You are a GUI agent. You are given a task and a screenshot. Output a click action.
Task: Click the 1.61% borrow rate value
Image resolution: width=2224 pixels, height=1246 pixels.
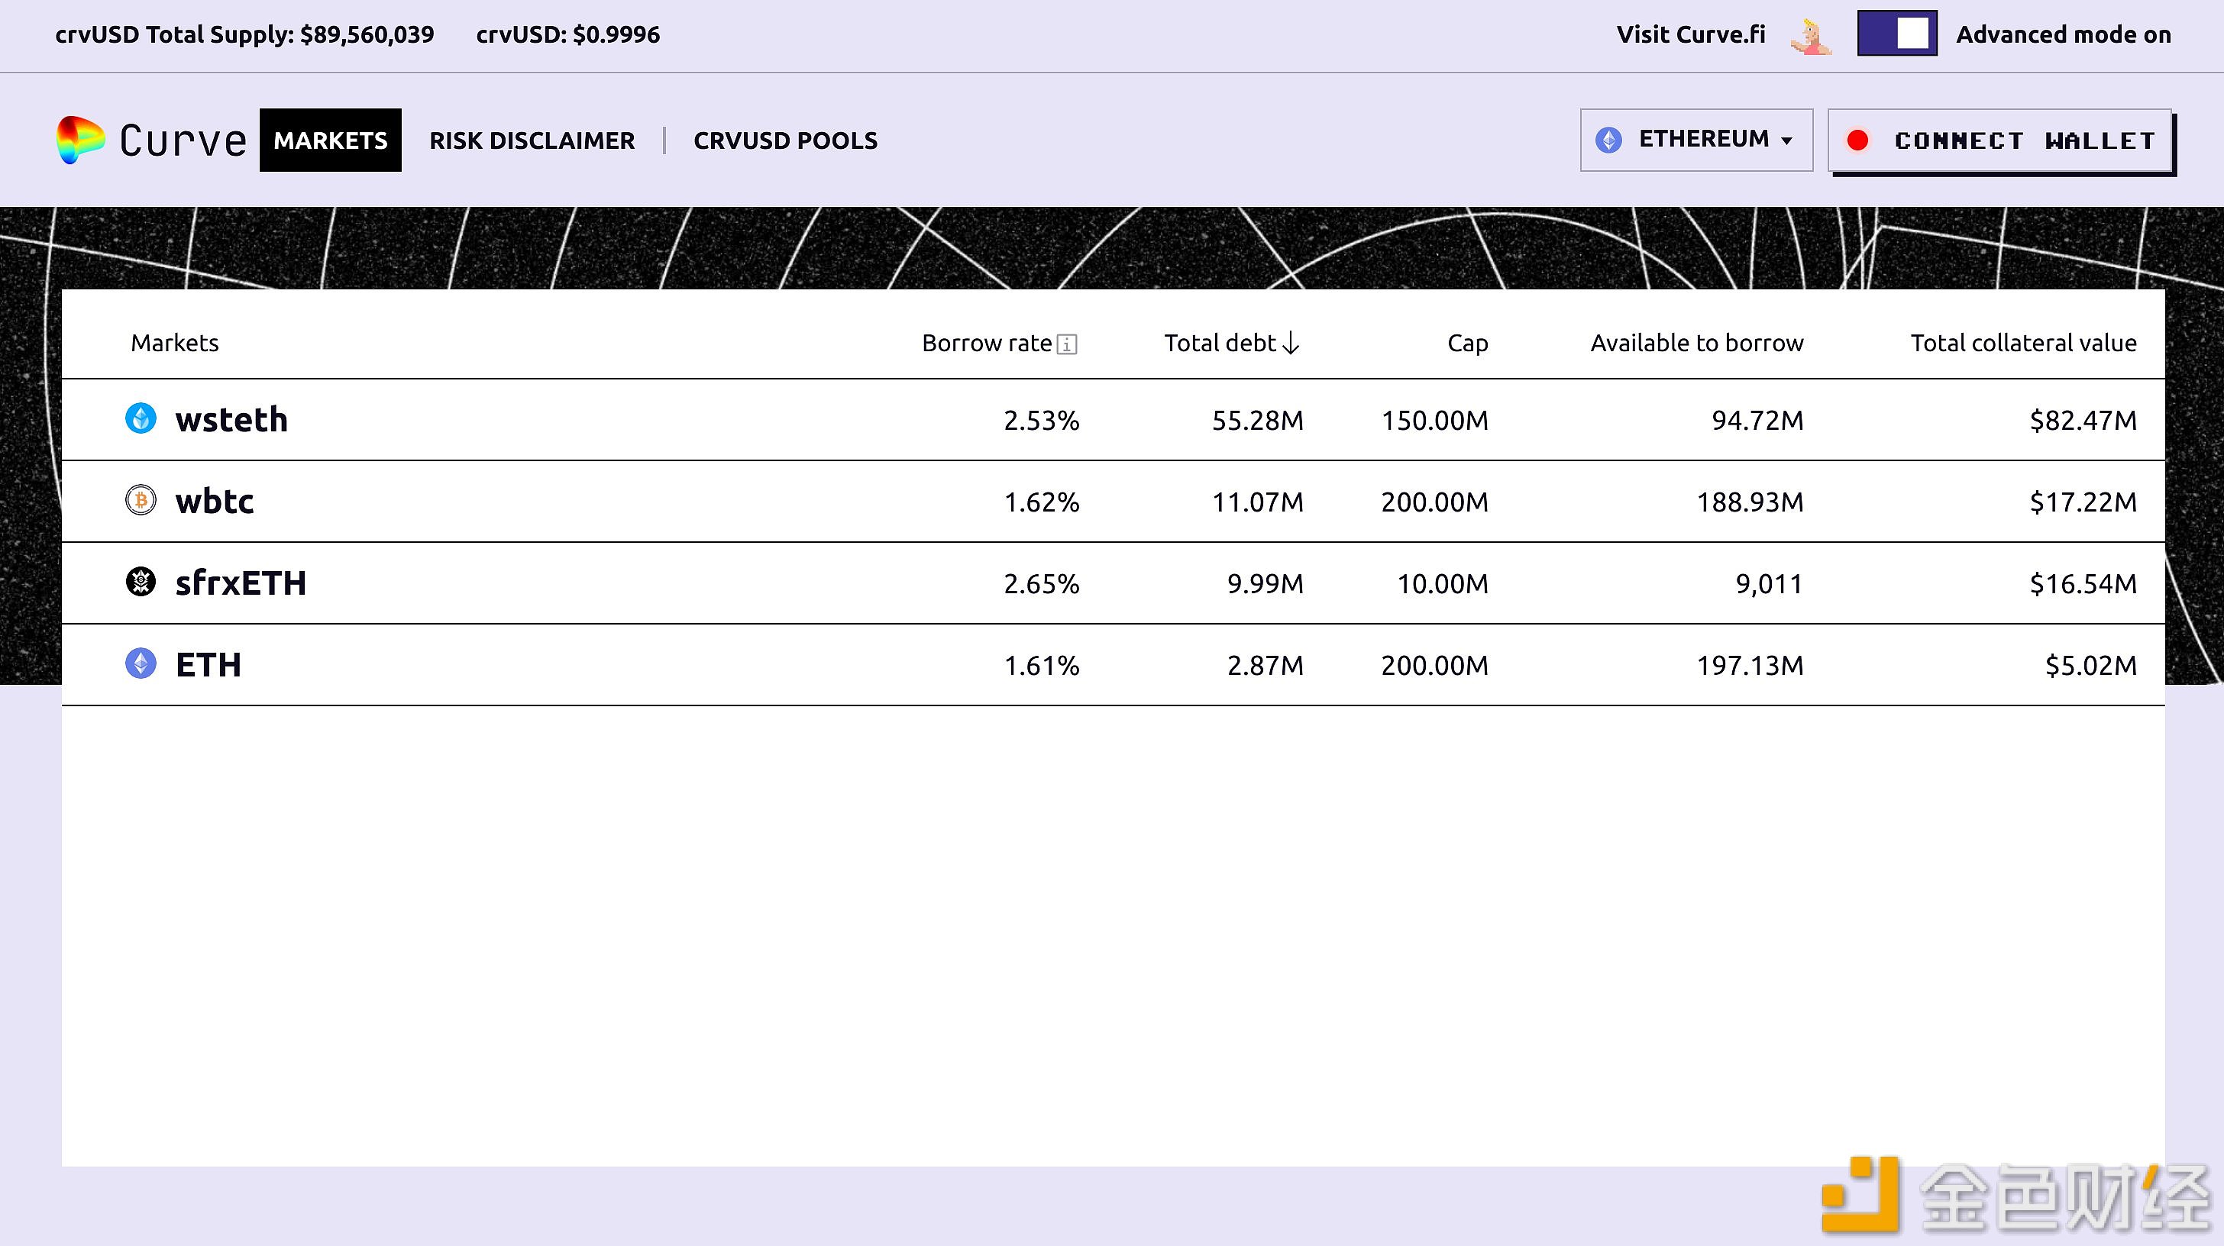(x=1041, y=665)
